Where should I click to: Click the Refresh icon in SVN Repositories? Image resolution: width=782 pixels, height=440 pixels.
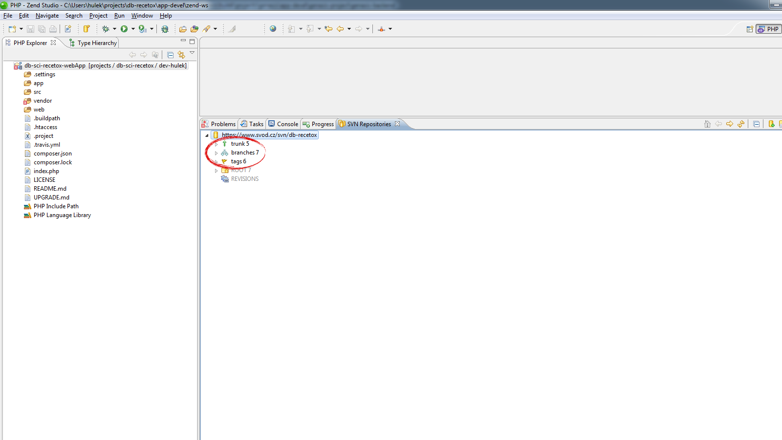[x=741, y=124]
